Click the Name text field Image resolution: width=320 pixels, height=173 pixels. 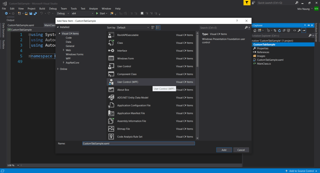138,143
